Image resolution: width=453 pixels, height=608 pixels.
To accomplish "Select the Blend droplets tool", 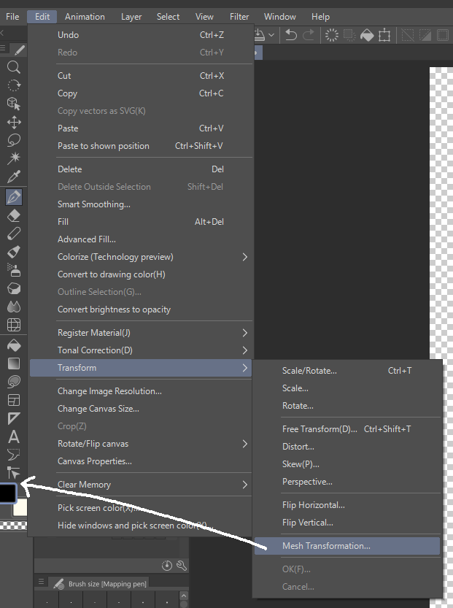I will (x=14, y=307).
